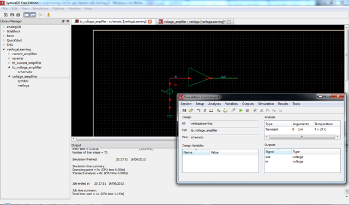Select the 'out' signal row in Outputs
Viewport: 349px width, 205px height.
point(302,157)
